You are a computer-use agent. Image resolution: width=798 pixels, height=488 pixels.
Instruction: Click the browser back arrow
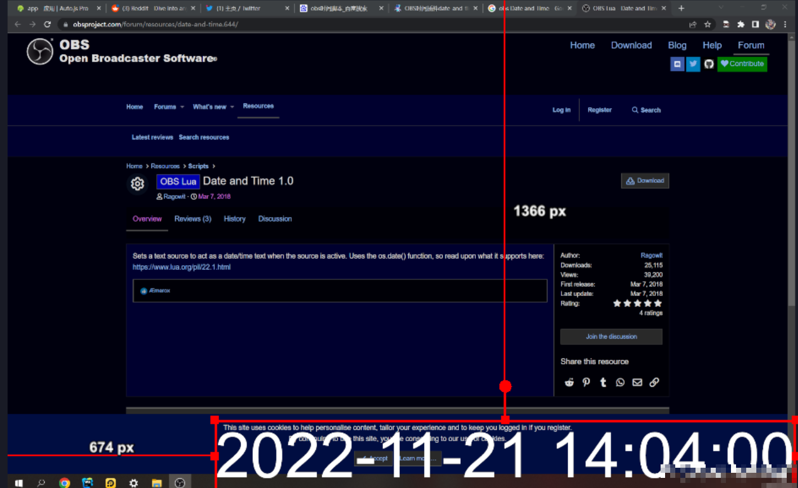[x=17, y=25]
